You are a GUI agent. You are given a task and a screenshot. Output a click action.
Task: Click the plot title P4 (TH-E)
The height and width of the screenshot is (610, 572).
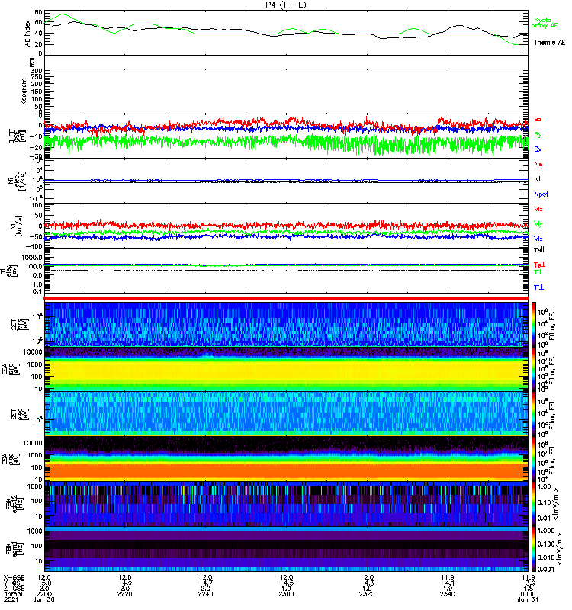(286, 5)
